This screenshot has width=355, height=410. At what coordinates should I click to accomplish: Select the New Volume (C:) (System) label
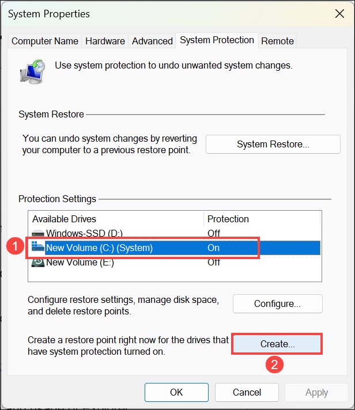click(99, 248)
